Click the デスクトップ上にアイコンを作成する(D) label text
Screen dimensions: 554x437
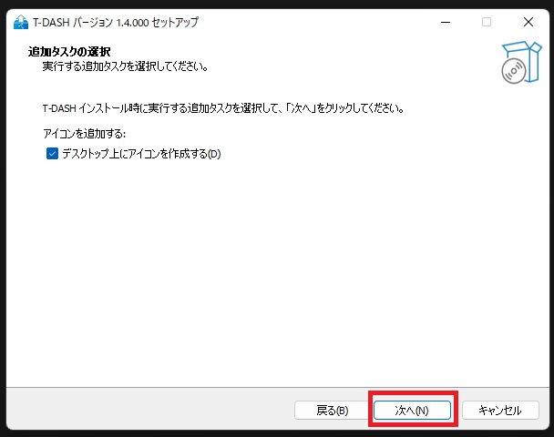point(141,154)
